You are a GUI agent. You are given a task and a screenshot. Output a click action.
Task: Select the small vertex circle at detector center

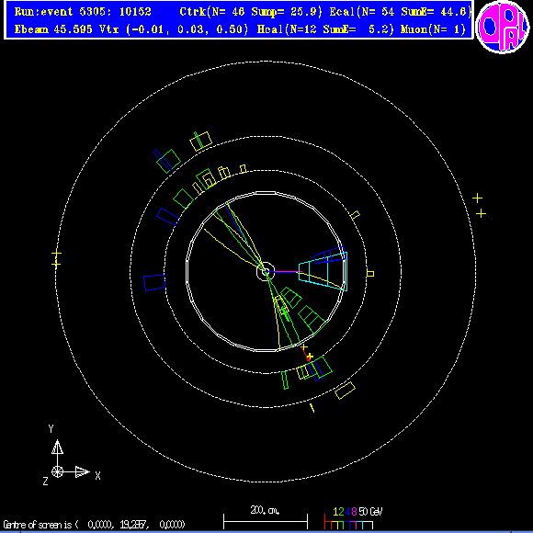pyautogui.click(x=266, y=271)
